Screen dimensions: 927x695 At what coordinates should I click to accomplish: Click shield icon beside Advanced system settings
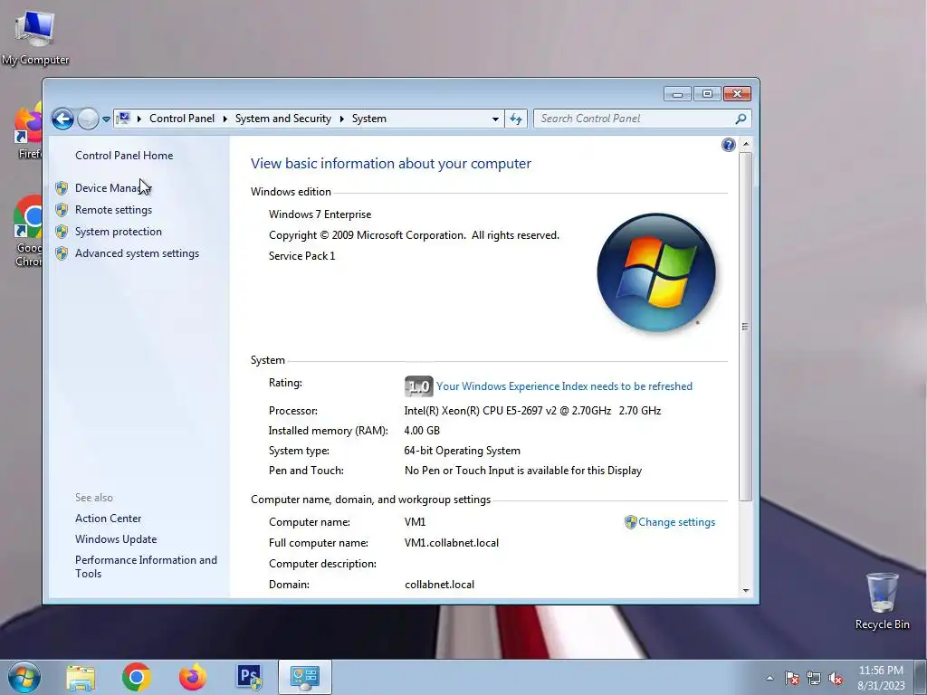pyautogui.click(x=62, y=253)
